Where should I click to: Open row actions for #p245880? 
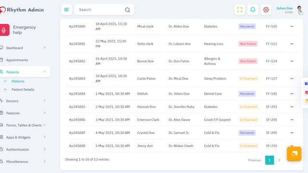(x=292, y=26)
